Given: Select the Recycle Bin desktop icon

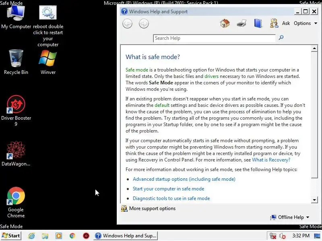Looking at the screenshot, I should coord(16,62).
